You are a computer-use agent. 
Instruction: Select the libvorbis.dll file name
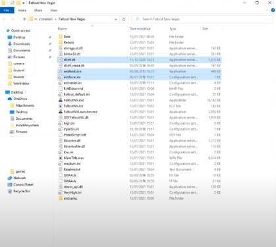tap(72, 140)
